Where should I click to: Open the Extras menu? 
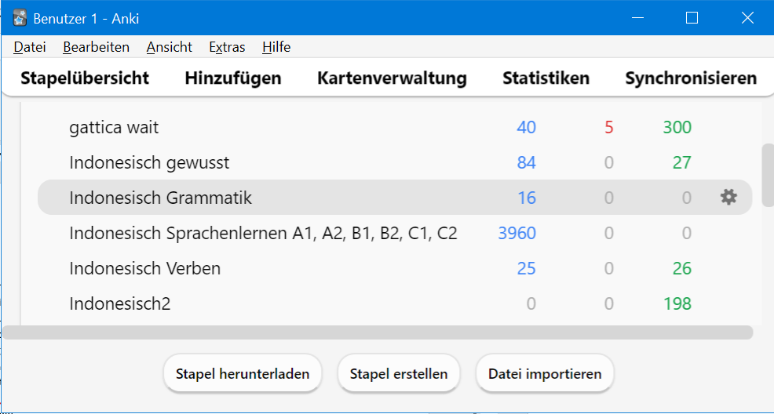pos(227,47)
